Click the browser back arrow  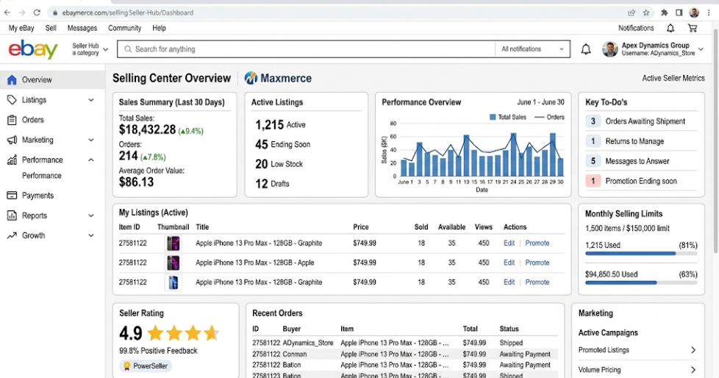tap(7, 13)
